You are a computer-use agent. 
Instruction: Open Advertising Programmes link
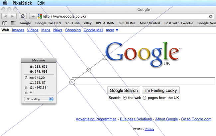[x=96, y=119]
